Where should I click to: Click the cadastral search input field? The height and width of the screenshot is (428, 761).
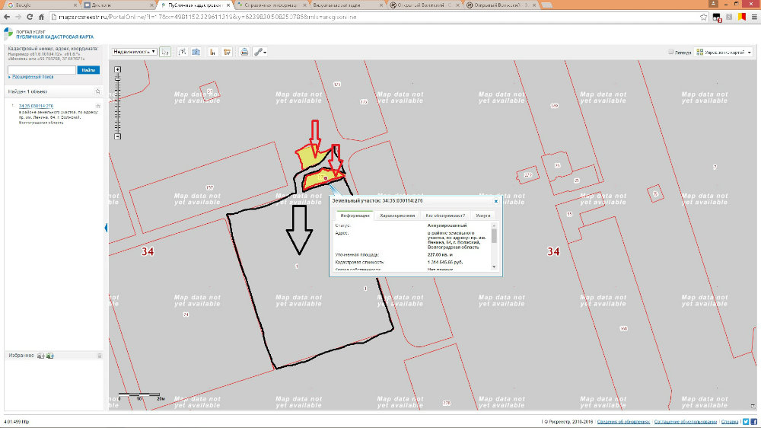click(x=41, y=69)
